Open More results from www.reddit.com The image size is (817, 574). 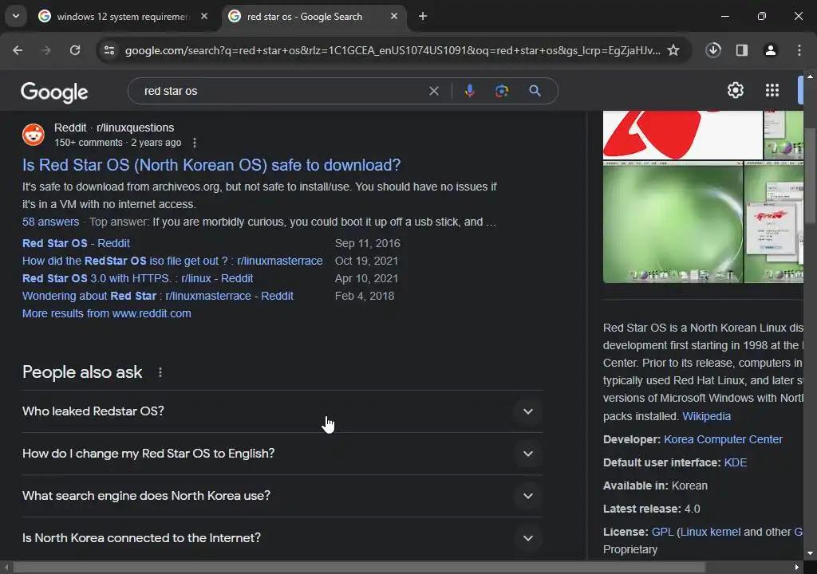point(107,313)
